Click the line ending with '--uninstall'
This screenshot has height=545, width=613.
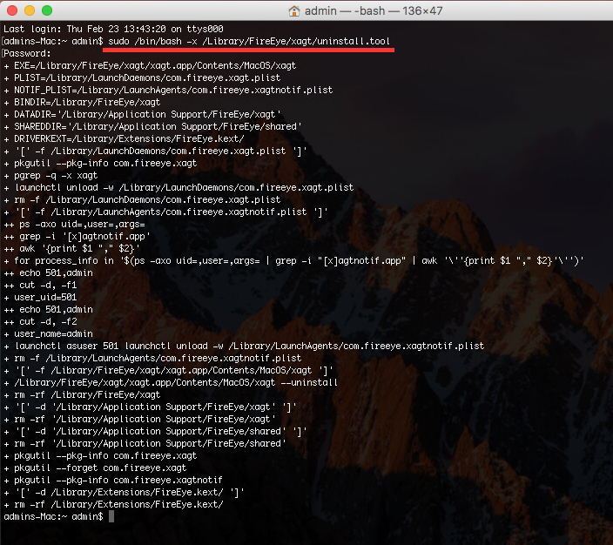[x=171, y=382]
